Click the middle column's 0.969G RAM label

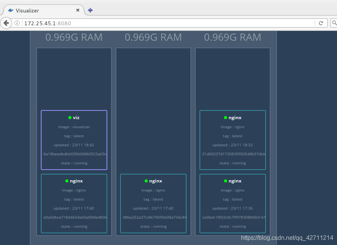153,37
